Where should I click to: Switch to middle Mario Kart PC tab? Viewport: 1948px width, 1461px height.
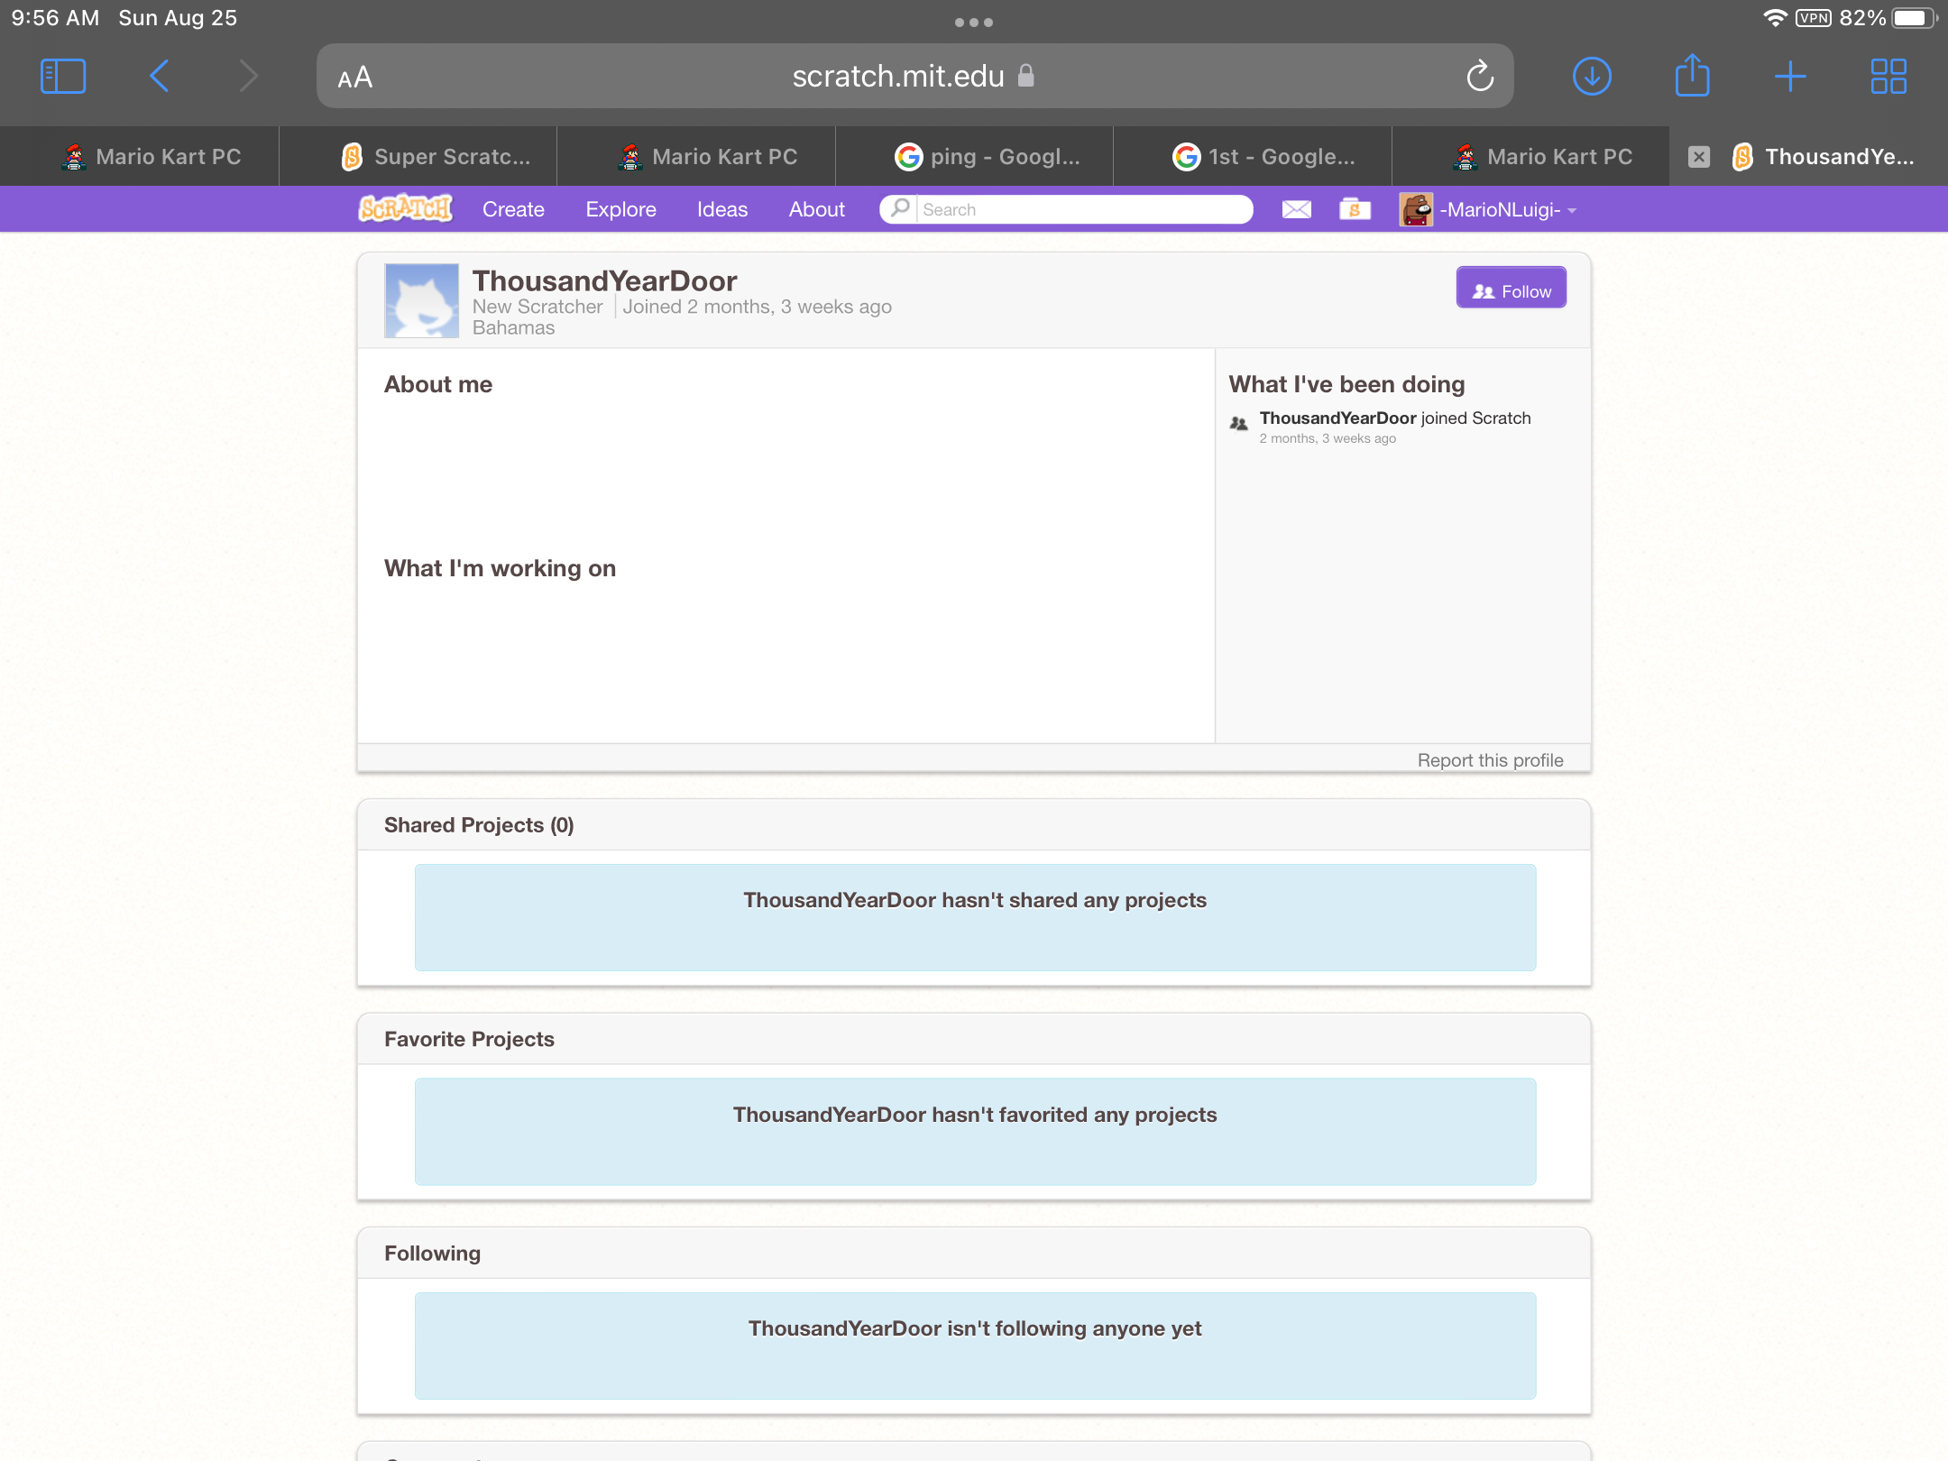[x=696, y=157]
